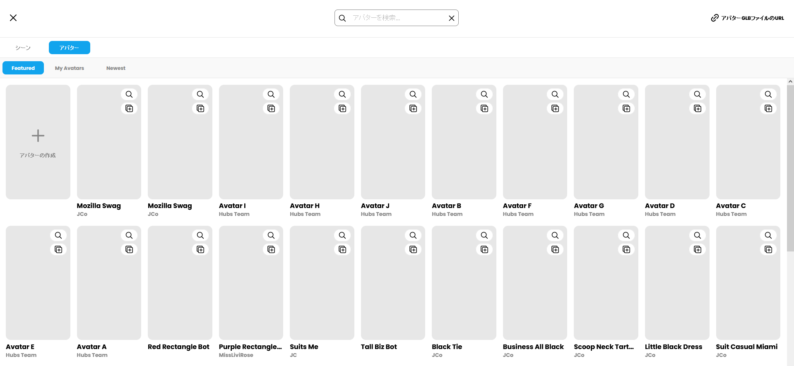794x366 pixels.
Task: Click the scrollbar up arrow
Action: (x=790, y=81)
